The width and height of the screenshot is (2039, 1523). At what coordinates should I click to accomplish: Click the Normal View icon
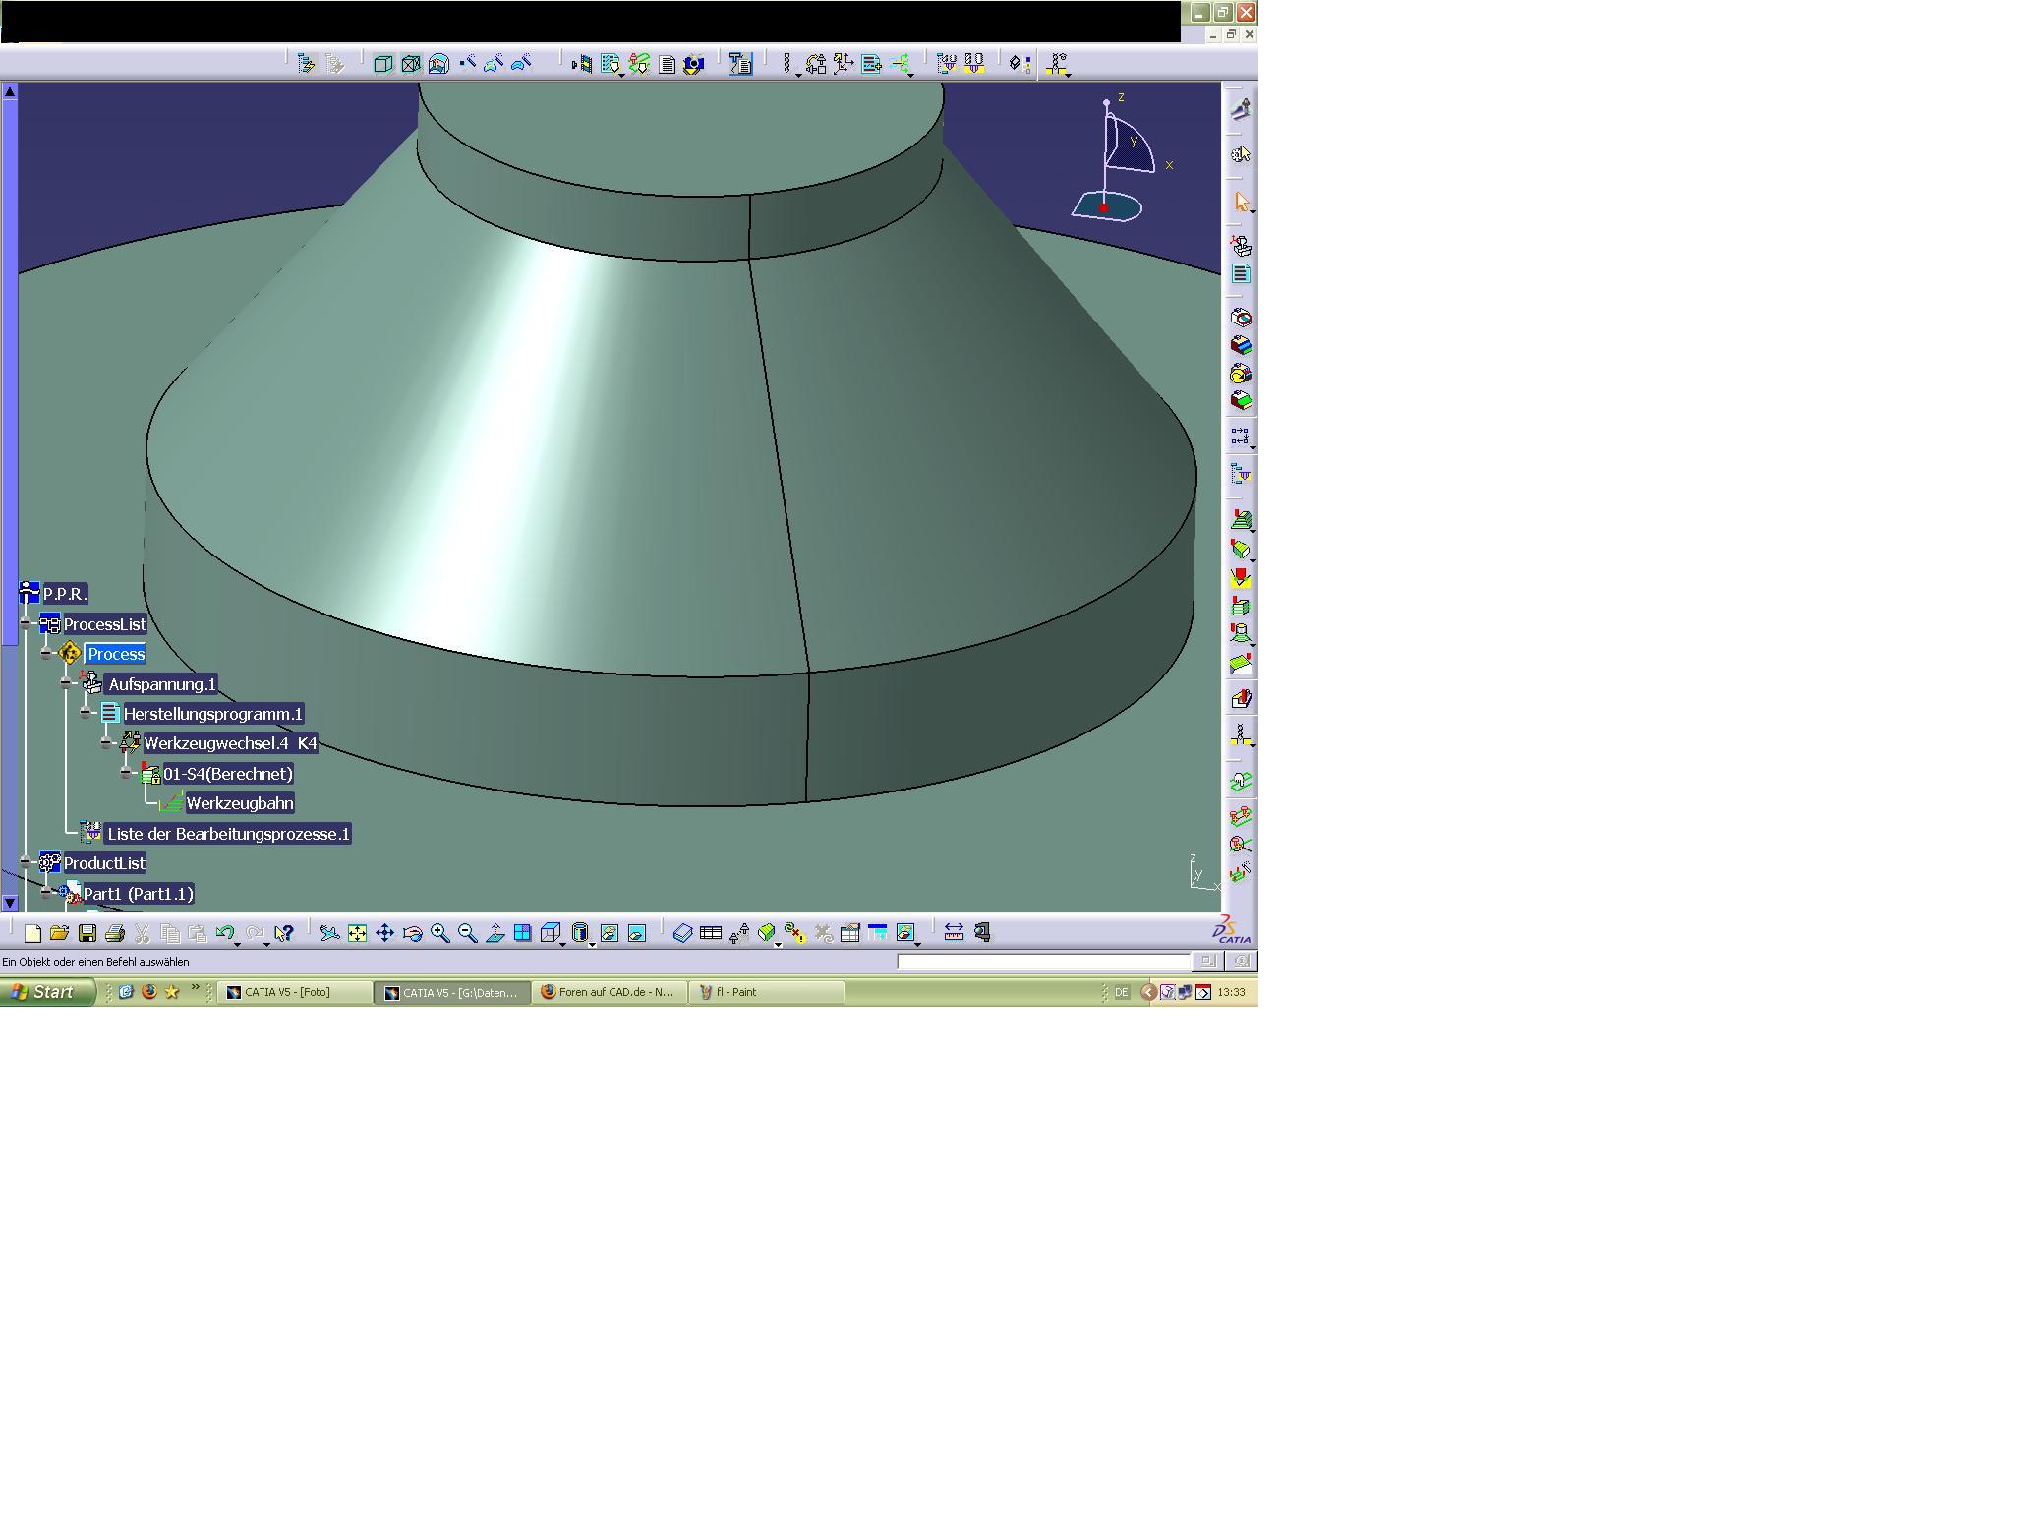tap(495, 933)
